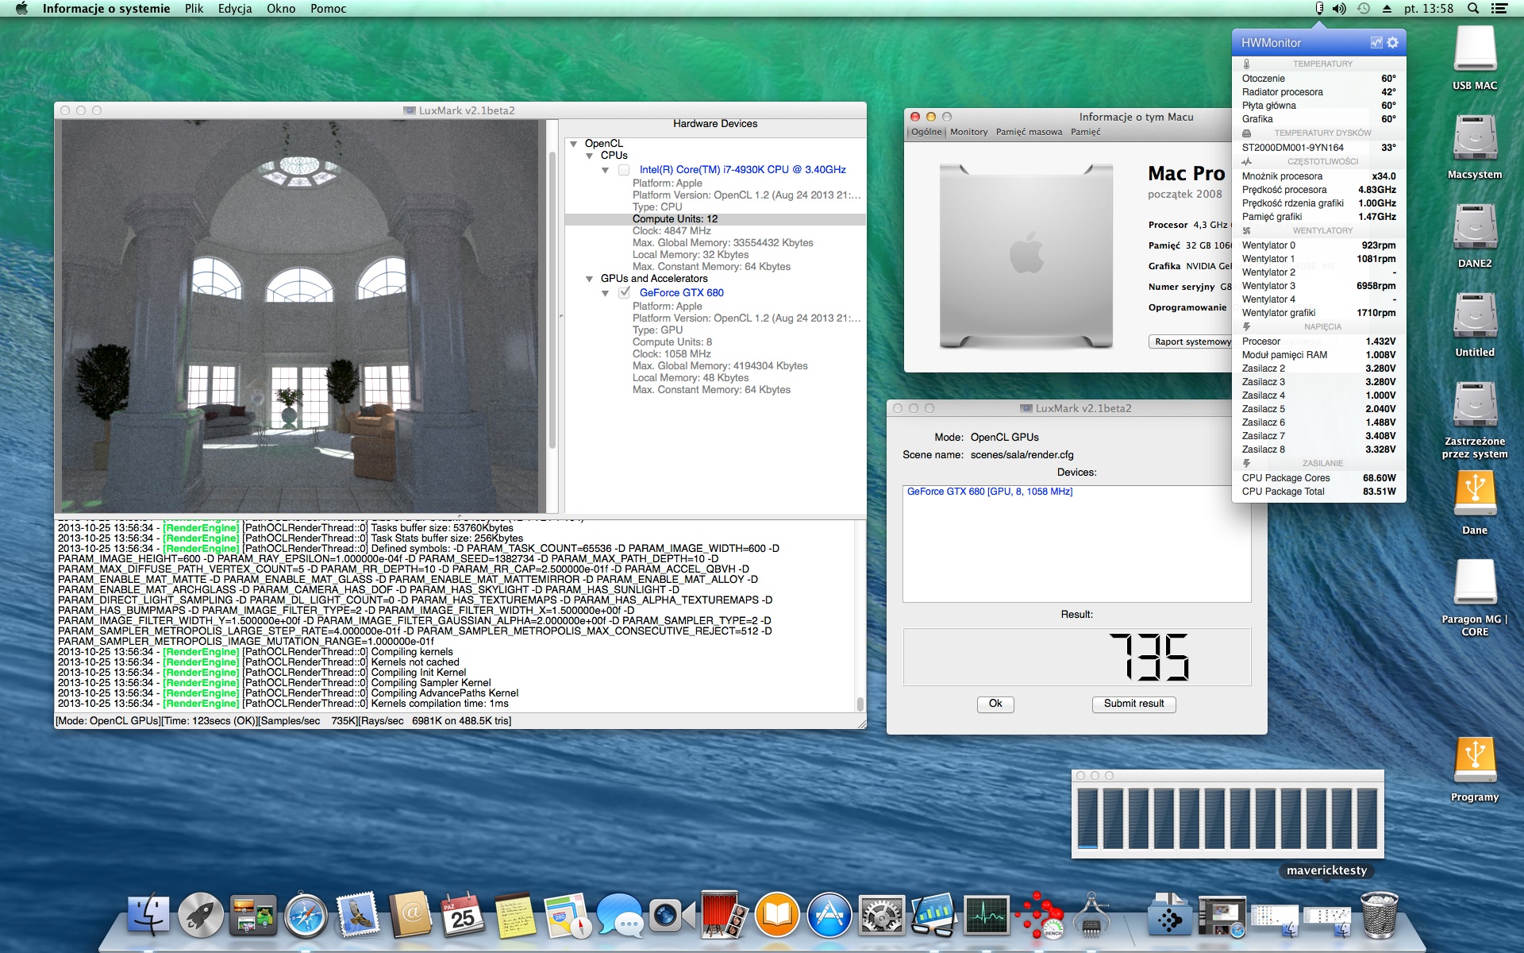Click the eject icon in menu bar

point(1387,9)
